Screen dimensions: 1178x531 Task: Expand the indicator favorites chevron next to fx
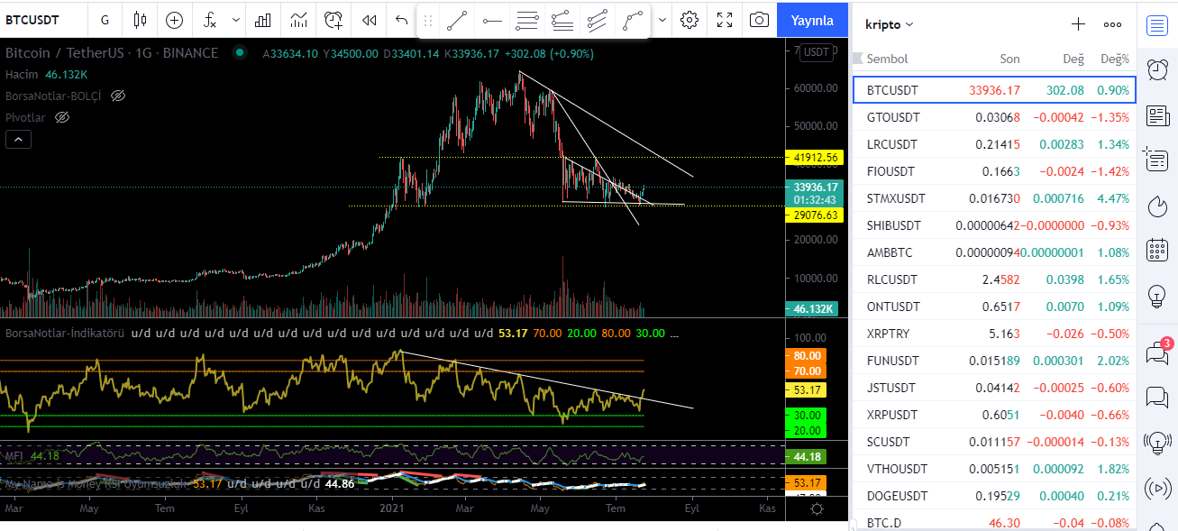coord(236,19)
